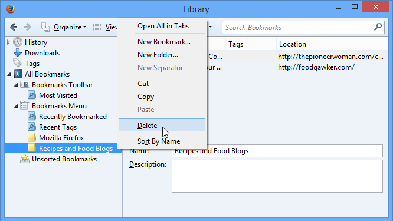The image size is (393, 221).
Task: Select Unsorted Bookmarks in the tree
Action: [64, 159]
